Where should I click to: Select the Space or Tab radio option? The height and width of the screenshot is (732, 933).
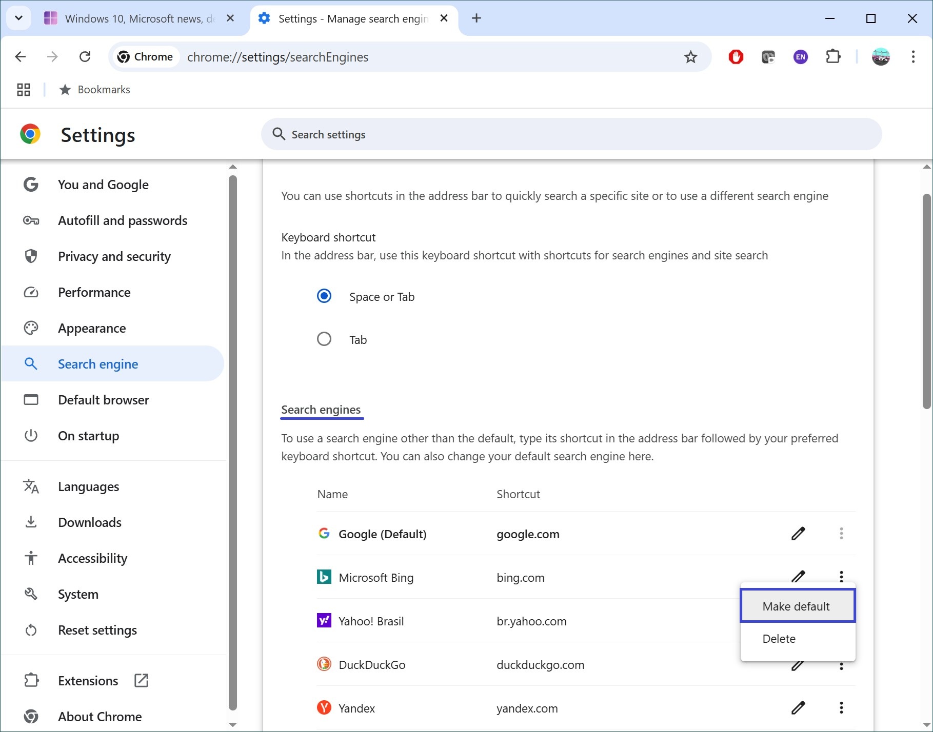pyautogui.click(x=324, y=296)
